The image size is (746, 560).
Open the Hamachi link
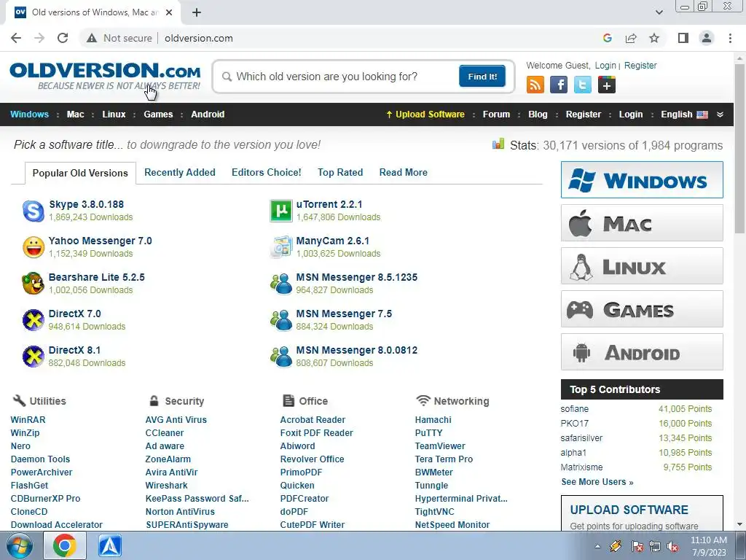[x=433, y=419]
